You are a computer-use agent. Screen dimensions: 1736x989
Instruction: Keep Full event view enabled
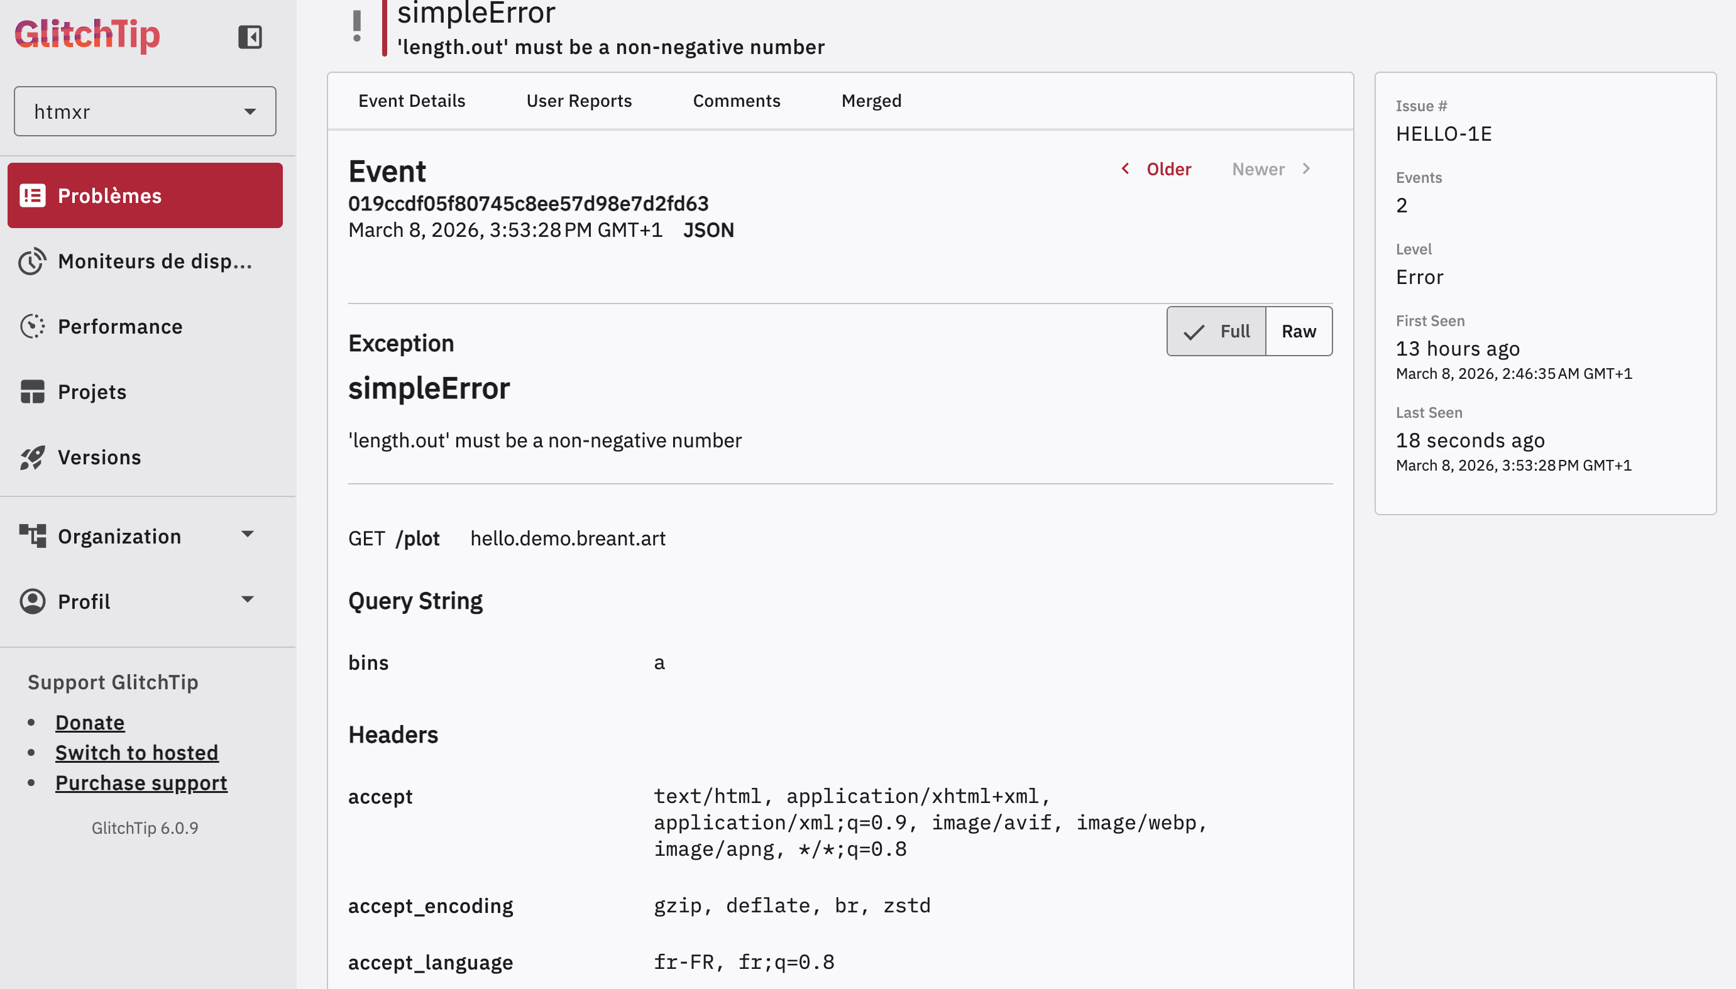pos(1216,331)
